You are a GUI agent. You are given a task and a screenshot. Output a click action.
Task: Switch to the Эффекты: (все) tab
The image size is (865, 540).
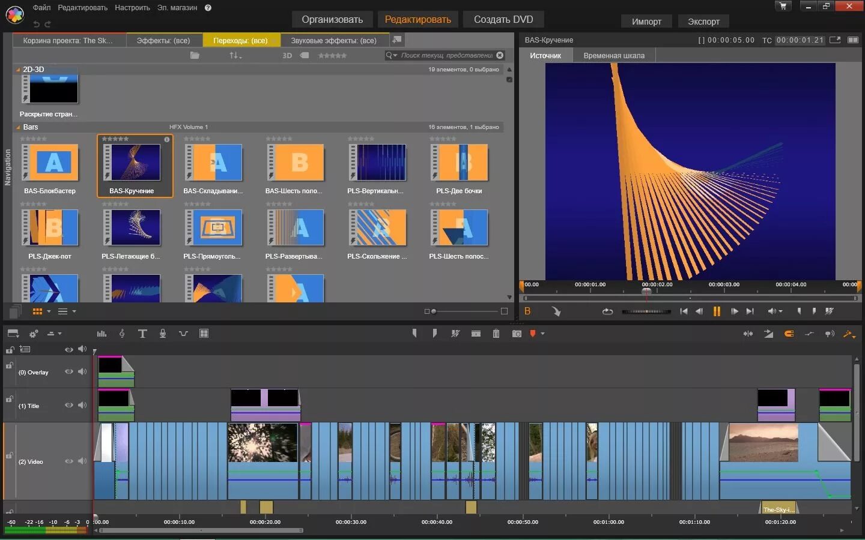(163, 40)
